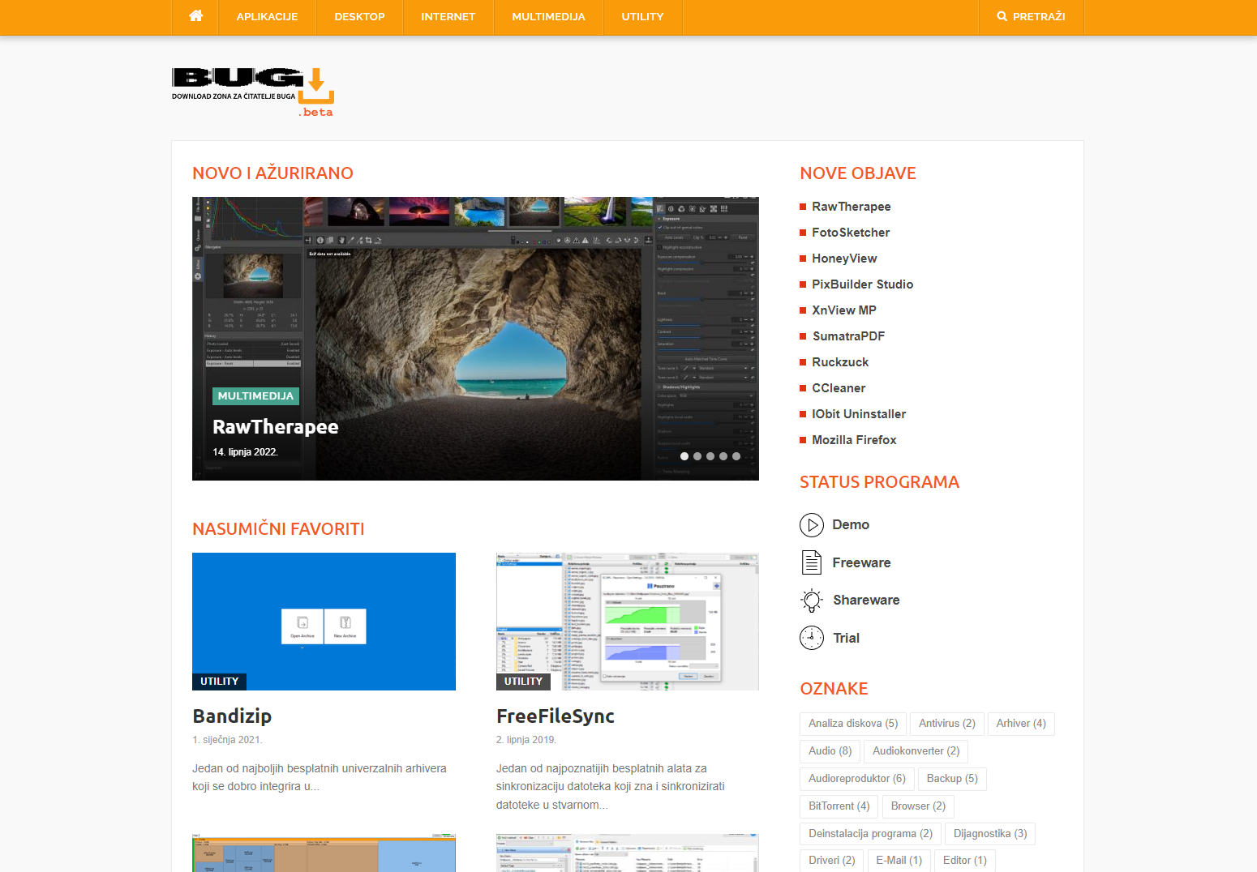Open the UTILITY menu item
The image size is (1257, 872).
643,17
